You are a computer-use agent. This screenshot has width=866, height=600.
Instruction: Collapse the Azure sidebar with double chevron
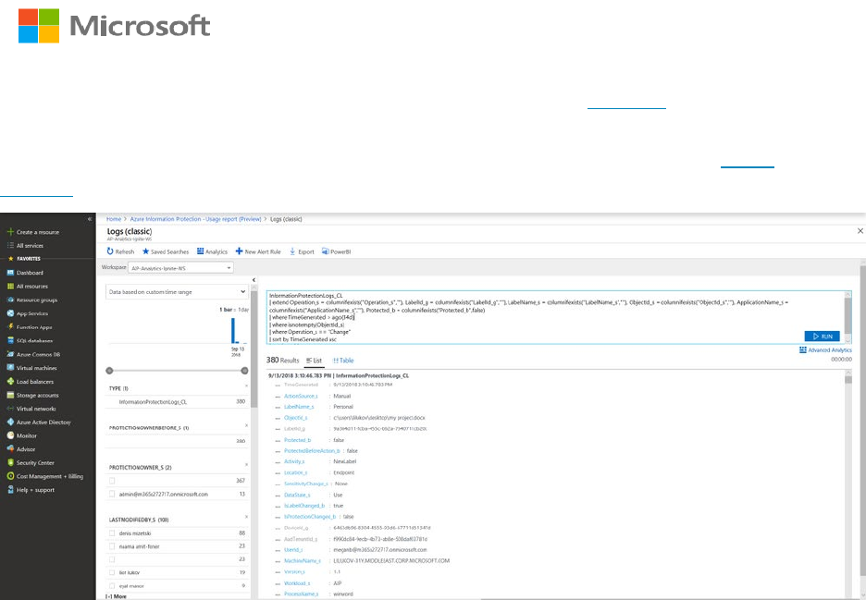coord(90,219)
